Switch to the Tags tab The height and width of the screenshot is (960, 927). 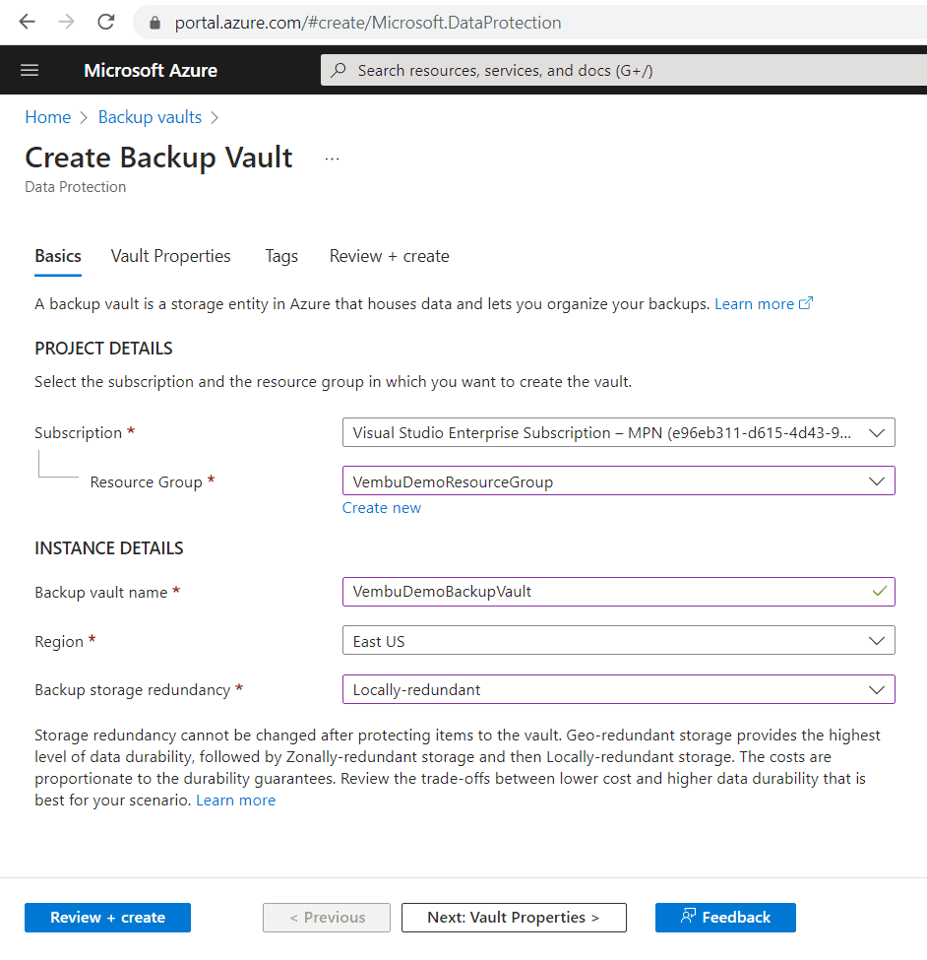coord(281,256)
